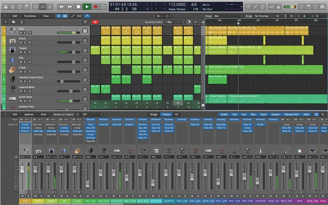Open the Drag No Overlap dropdown
328x205 pixels.
(x=263, y=16)
